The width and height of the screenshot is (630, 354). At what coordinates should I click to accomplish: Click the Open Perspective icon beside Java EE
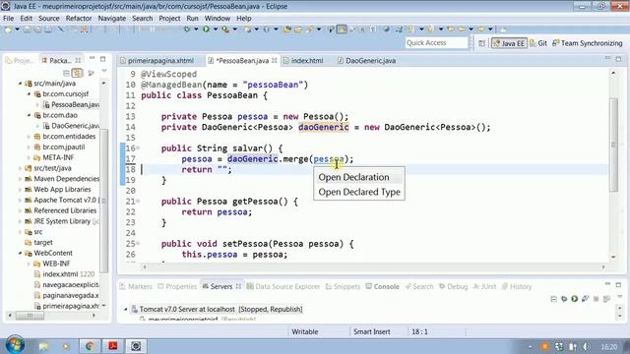(481, 43)
